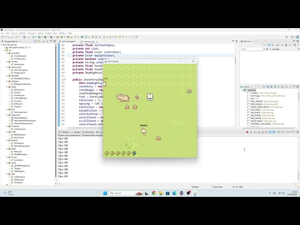Expand JRE System Library node
Viewport: 300px width, 225px height.
[5, 48]
